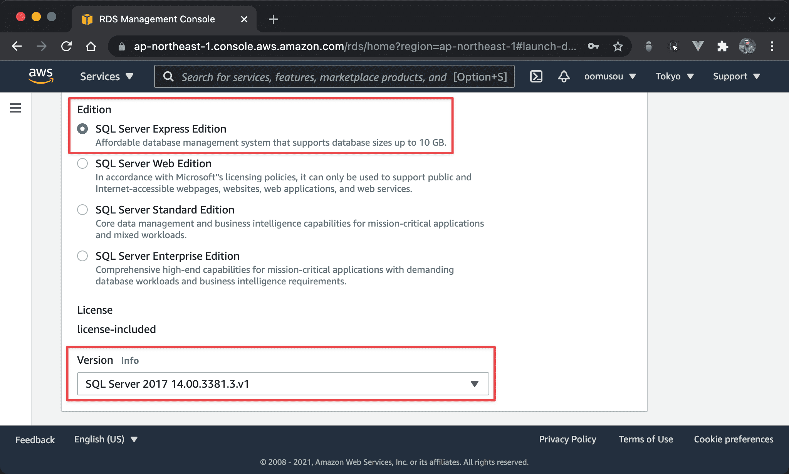
Task: Open the Support menu
Action: tap(736, 76)
